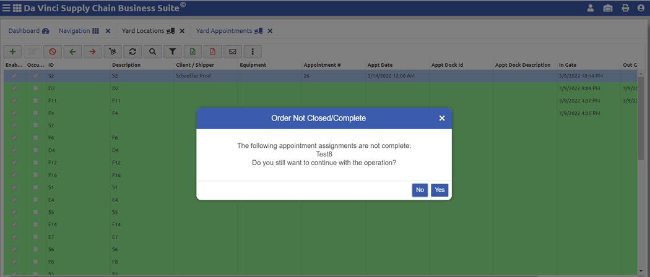Open the user profile icon
650x277 pixels.
point(591,8)
